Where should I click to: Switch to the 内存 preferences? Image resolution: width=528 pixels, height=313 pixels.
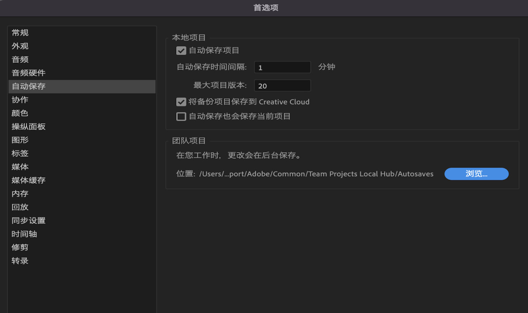tap(82, 194)
